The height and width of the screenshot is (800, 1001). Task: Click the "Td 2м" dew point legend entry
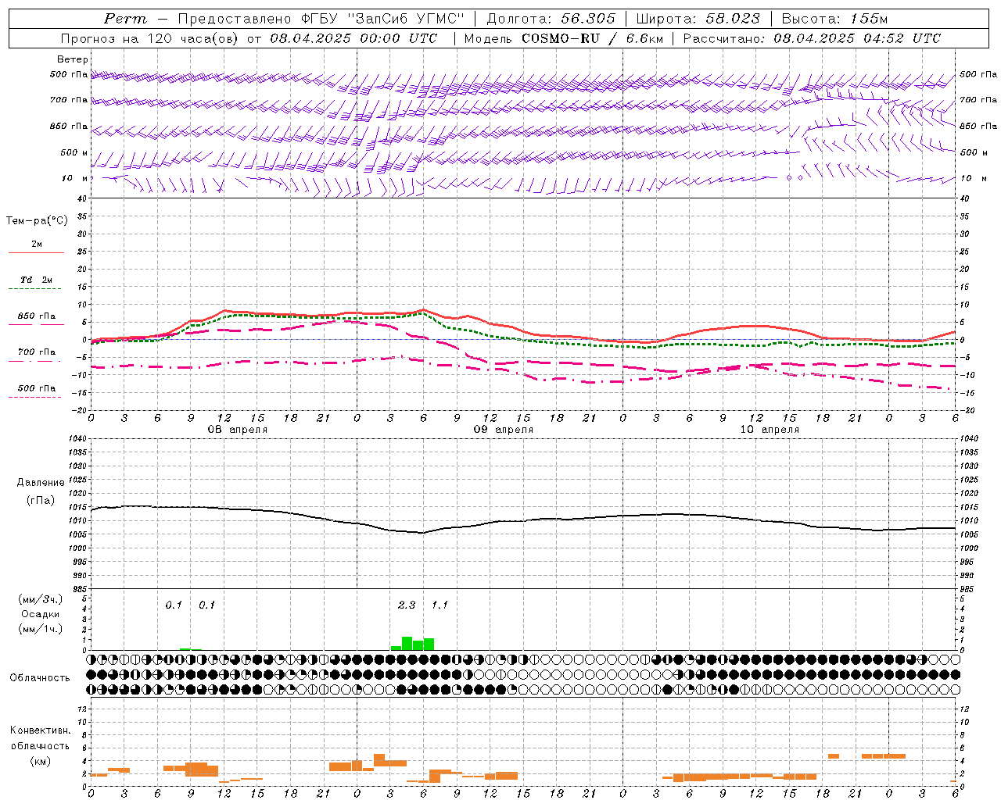click(x=37, y=280)
